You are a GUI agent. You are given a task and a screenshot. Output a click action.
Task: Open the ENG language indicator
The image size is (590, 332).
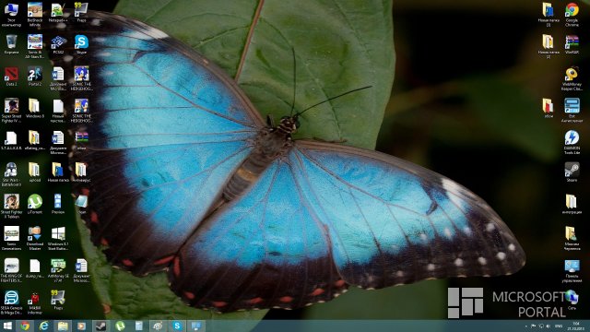click(559, 326)
